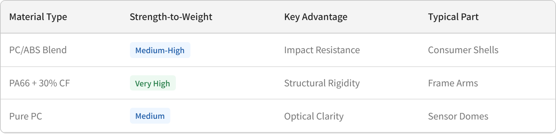Click the word Blend in first row
The width and height of the screenshot is (556, 134).
55,50
